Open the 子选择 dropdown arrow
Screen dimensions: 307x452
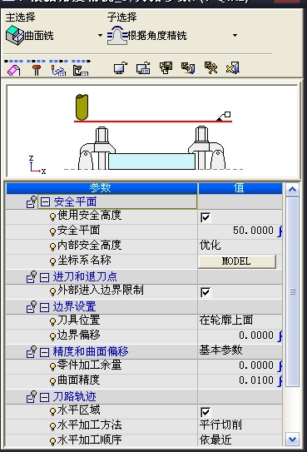[x=235, y=36]
